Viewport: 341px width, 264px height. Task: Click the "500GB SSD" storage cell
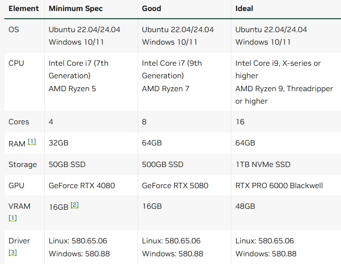coord(163,164)
